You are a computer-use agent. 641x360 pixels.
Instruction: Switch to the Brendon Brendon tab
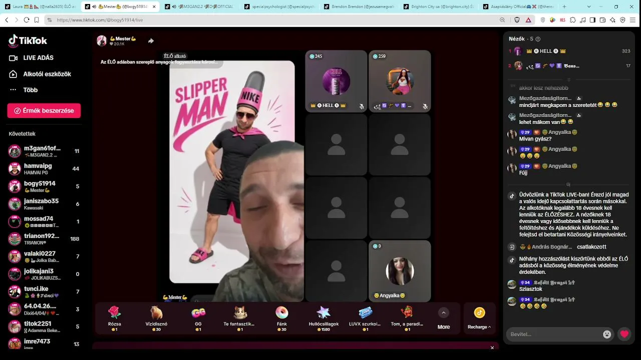click(359, 7)
